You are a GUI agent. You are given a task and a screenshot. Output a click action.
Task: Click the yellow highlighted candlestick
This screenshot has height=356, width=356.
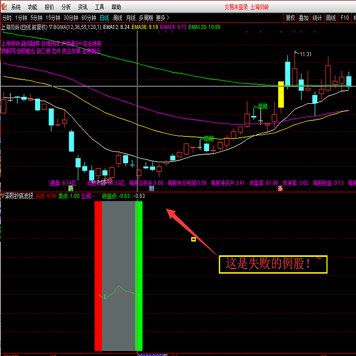click(x=281, y=95)
